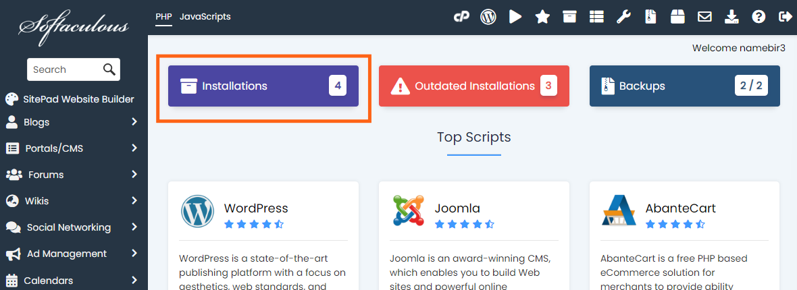Expand the Social Networking chevron
797x290 pixels.
(134, 227)
